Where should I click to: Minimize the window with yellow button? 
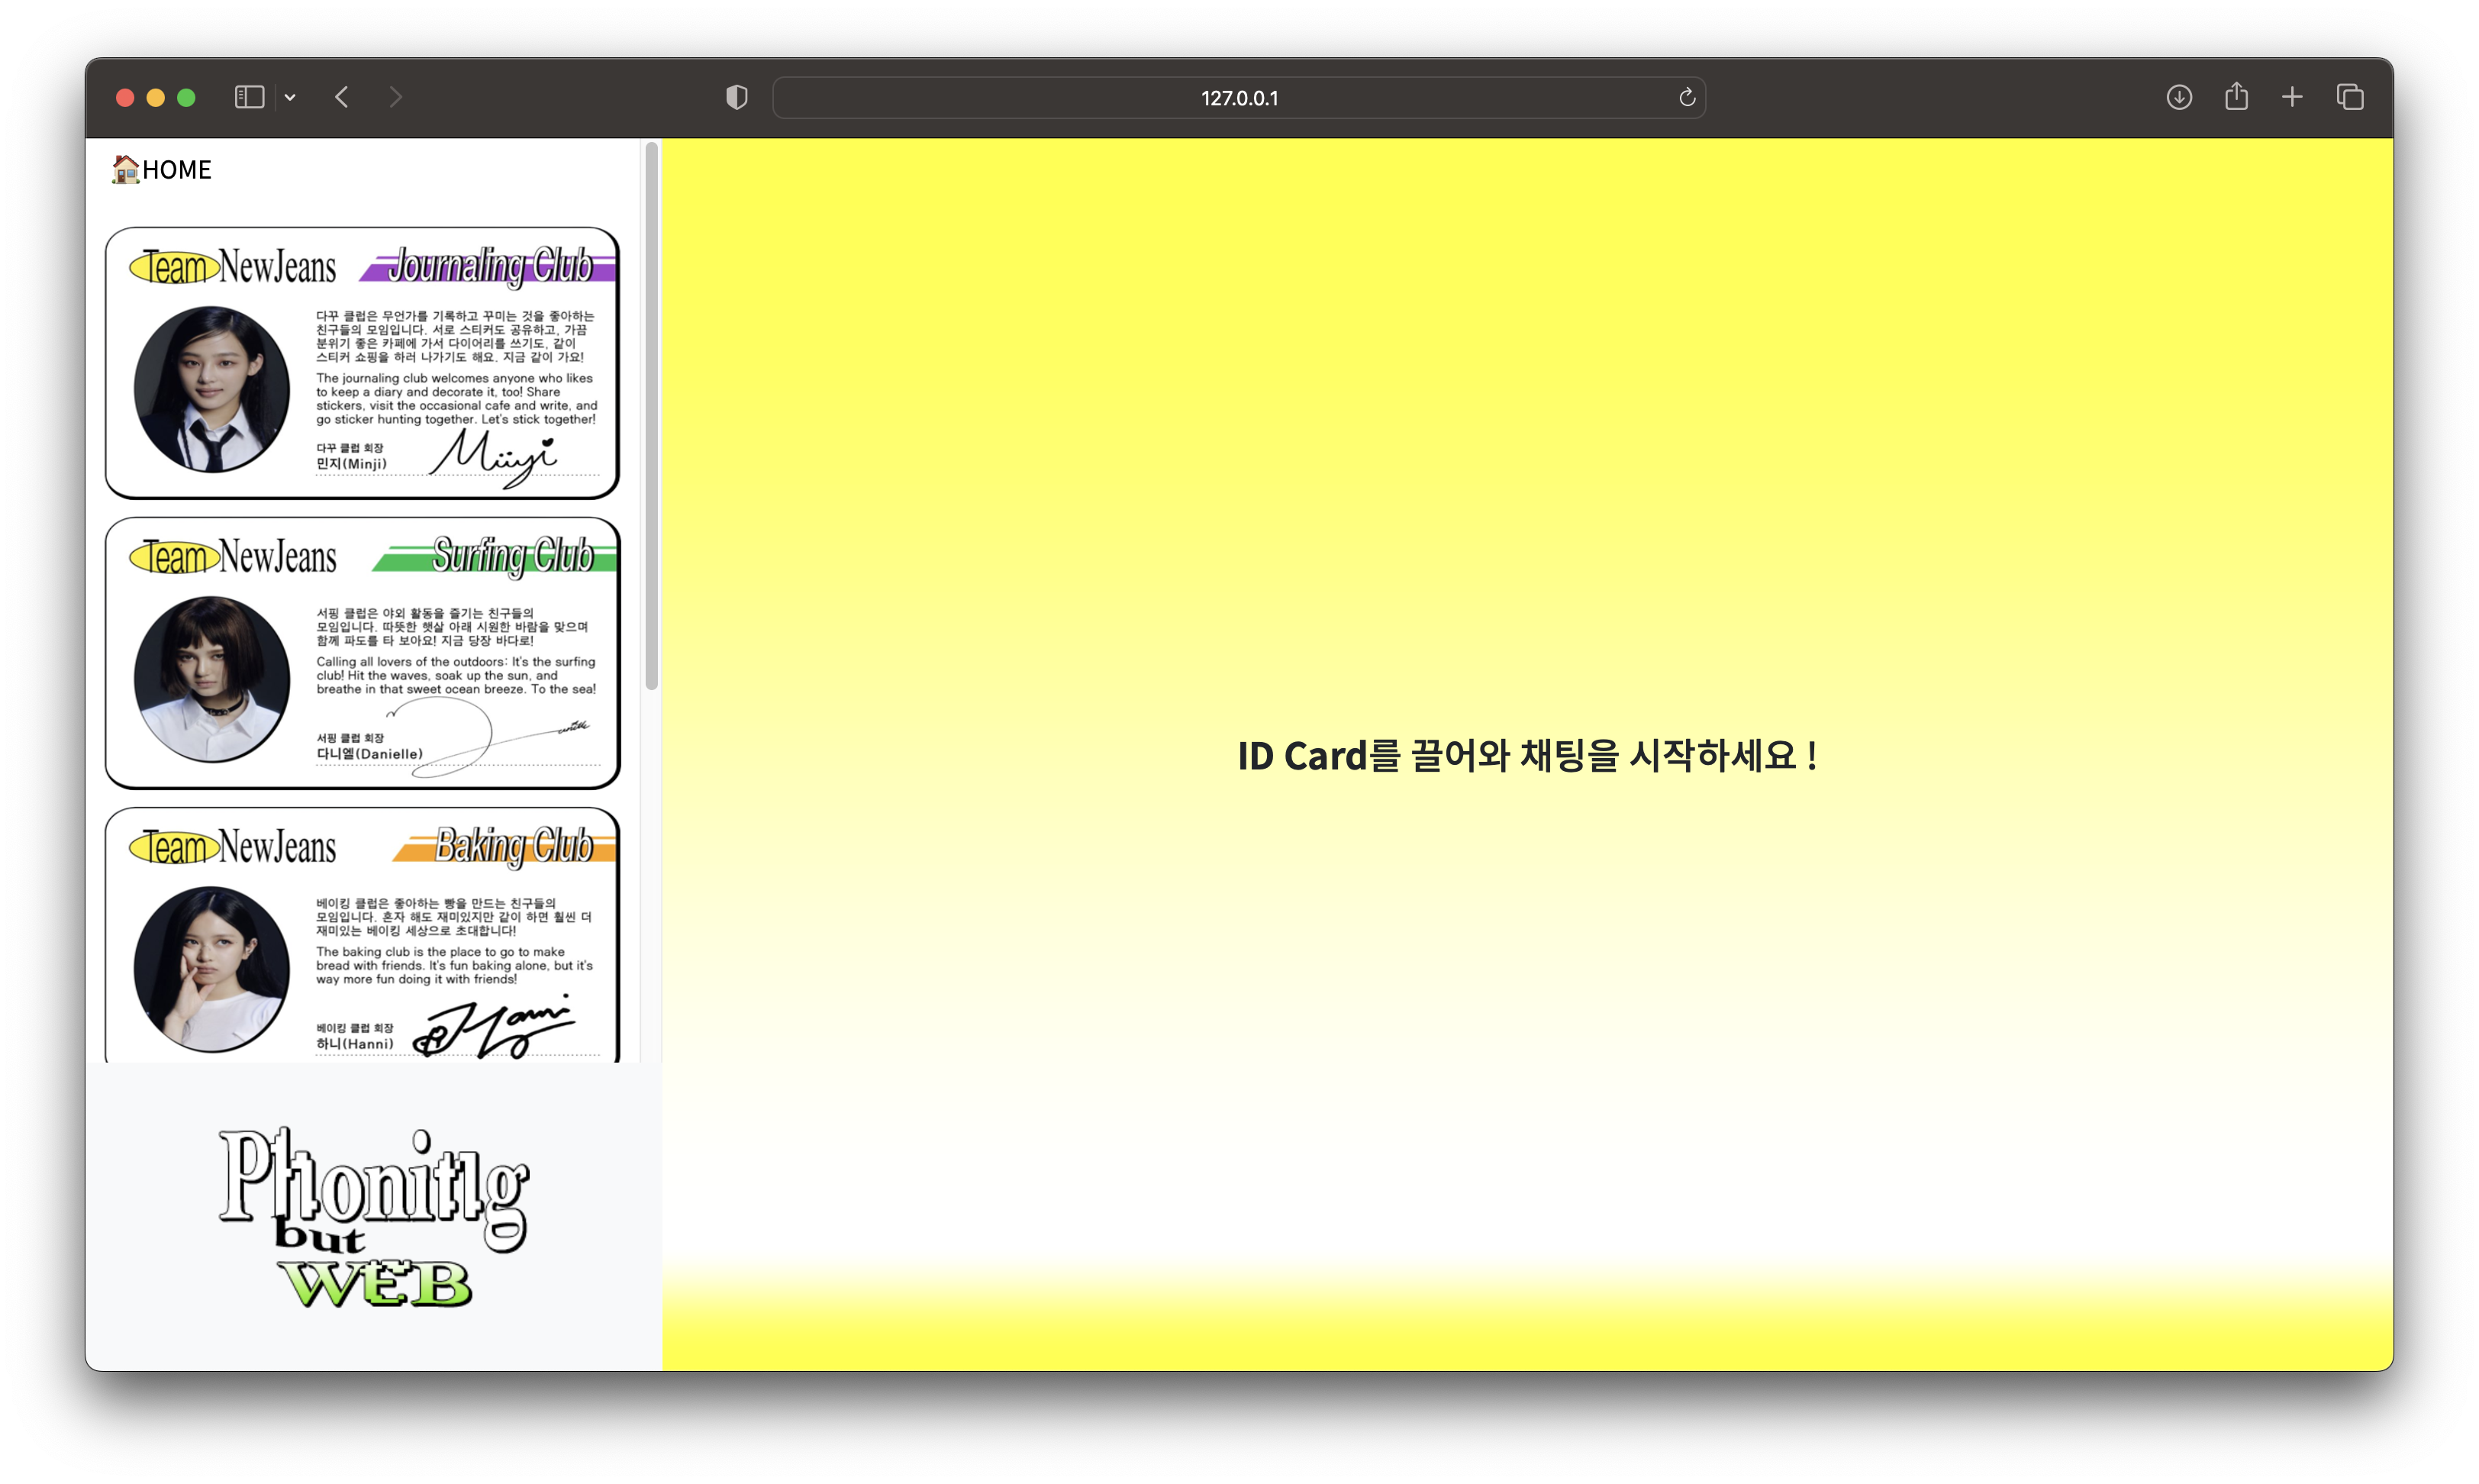(x=156, y=97)
